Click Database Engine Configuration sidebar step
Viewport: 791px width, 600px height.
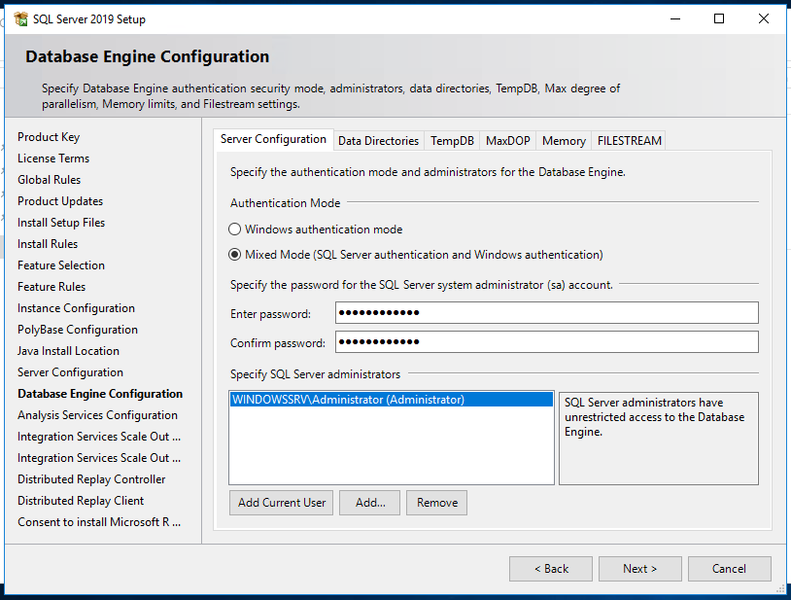point(100,394)
